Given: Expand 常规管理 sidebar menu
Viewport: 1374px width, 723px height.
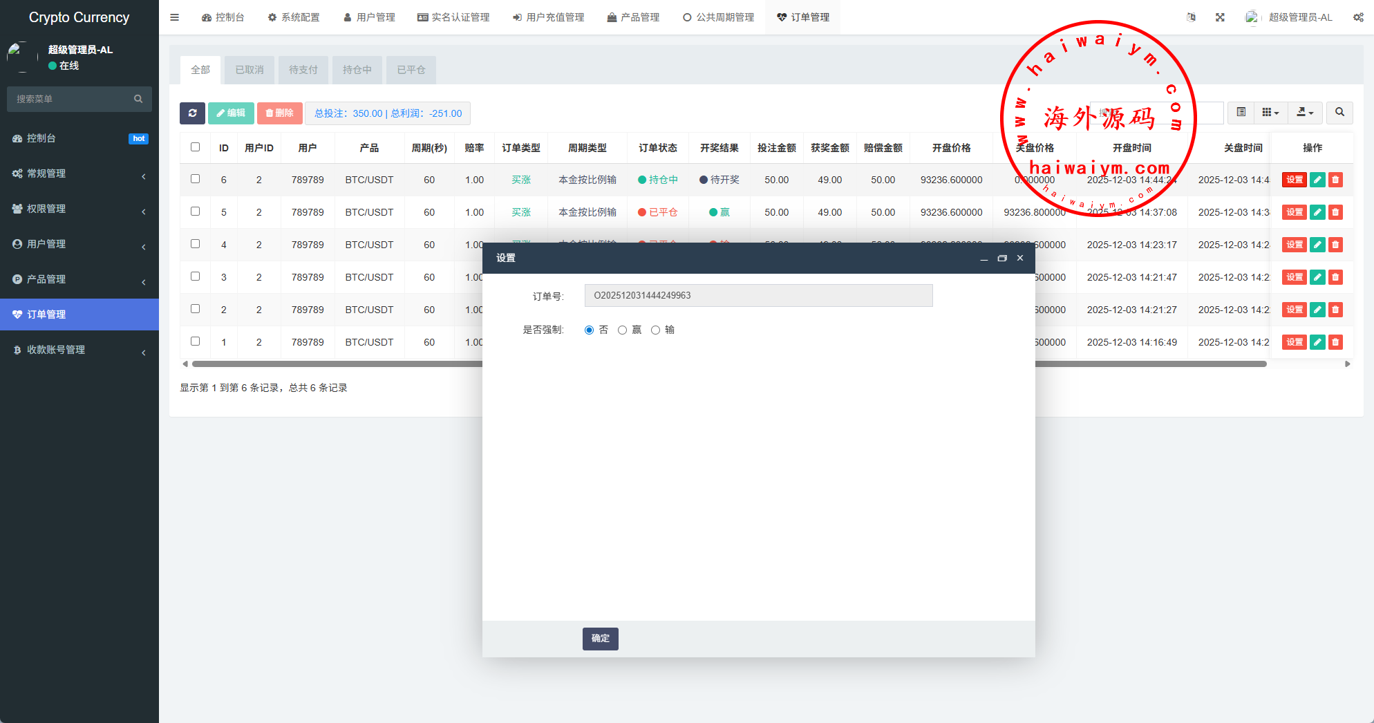Looking at the screenshot, I should [79, 173].
